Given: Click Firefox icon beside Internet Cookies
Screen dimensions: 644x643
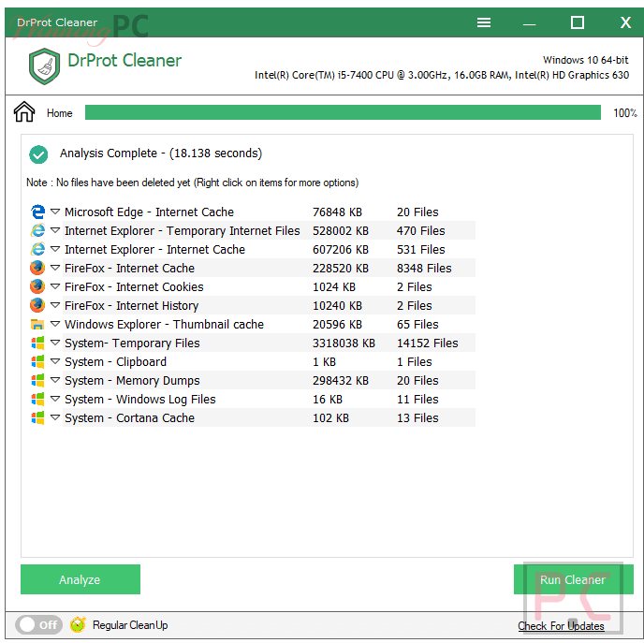Looking at the screenshot, I should (x=37, y=286).
